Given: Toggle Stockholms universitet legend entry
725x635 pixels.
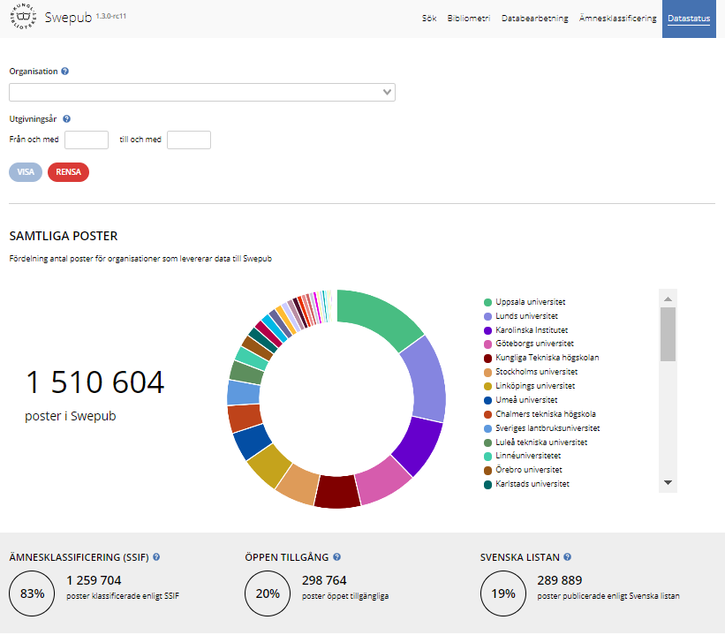Looking at the screenshot, I should pos(531,372).
